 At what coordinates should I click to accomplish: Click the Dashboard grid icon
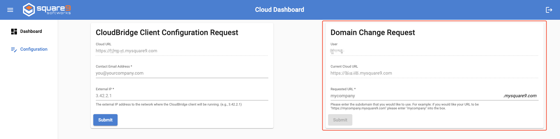[x=14, y=31]
